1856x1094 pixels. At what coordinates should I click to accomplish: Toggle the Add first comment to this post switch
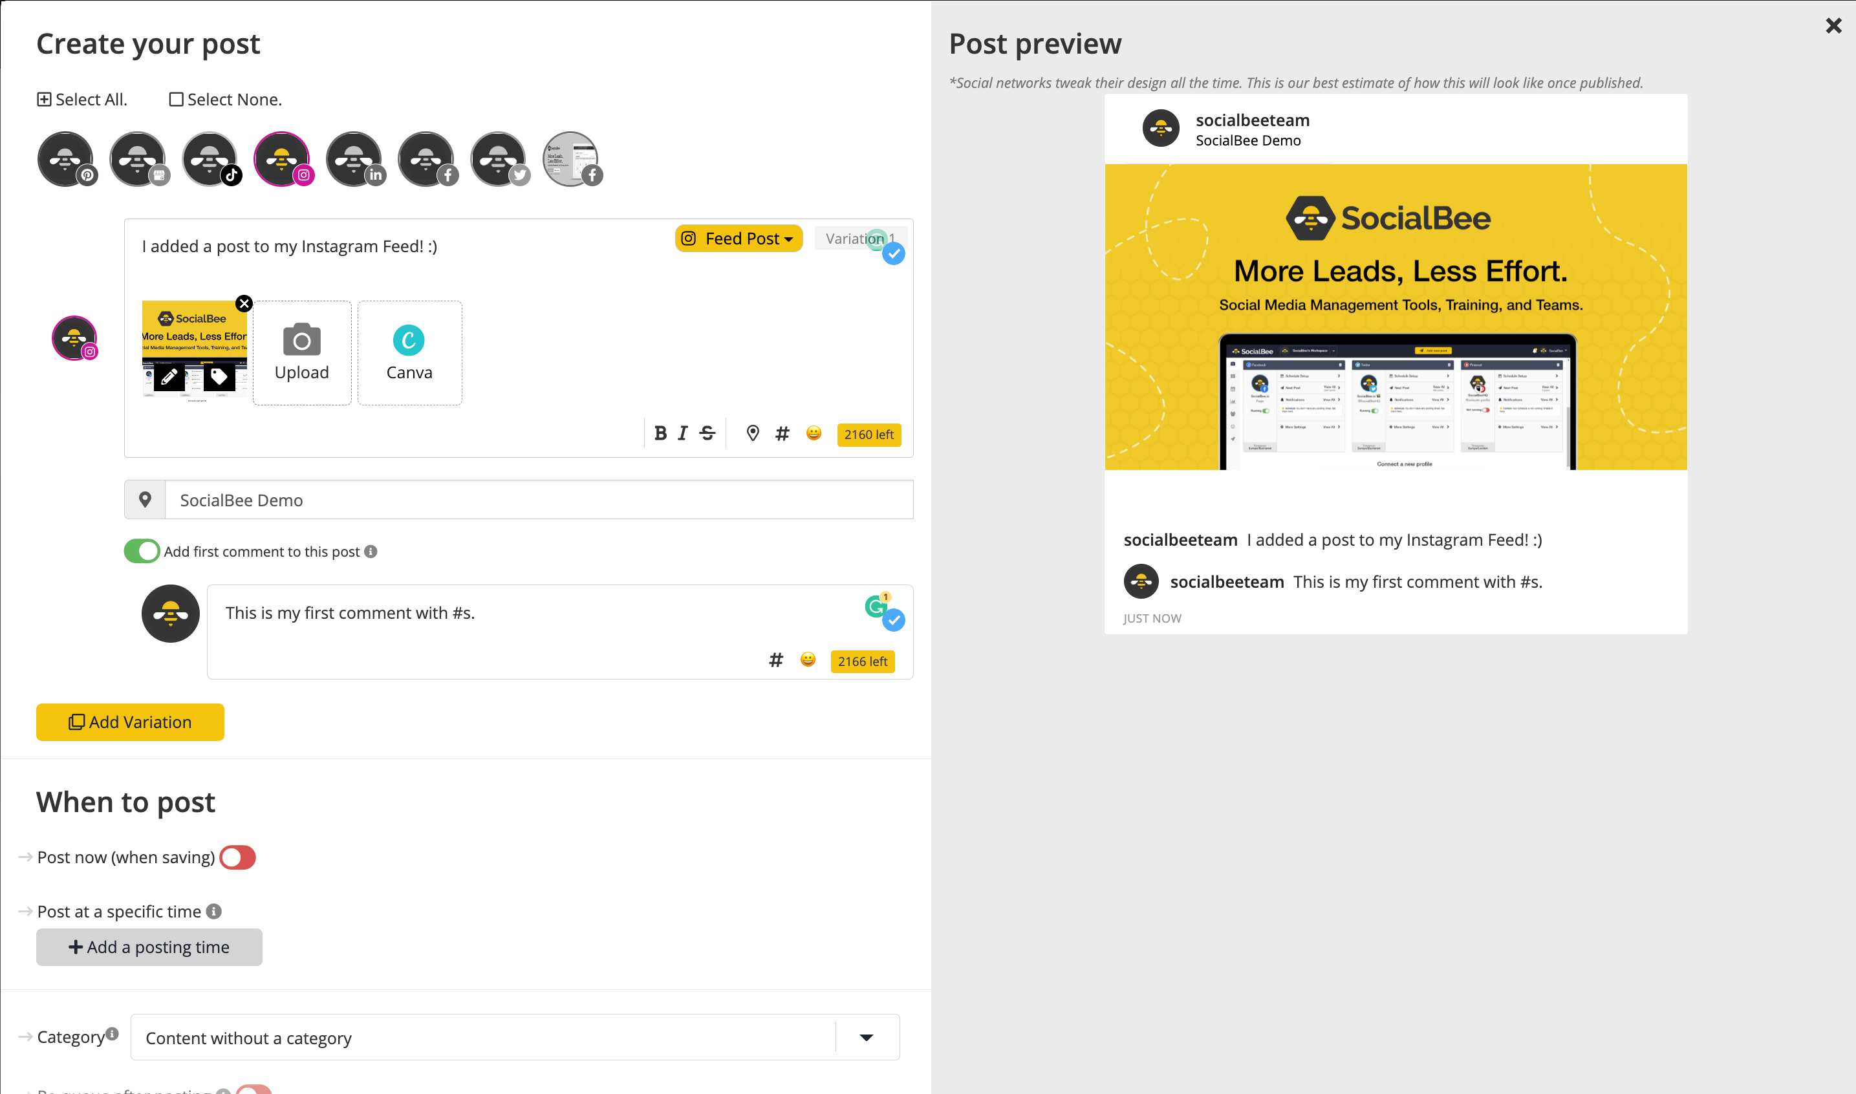pos(141,550)
